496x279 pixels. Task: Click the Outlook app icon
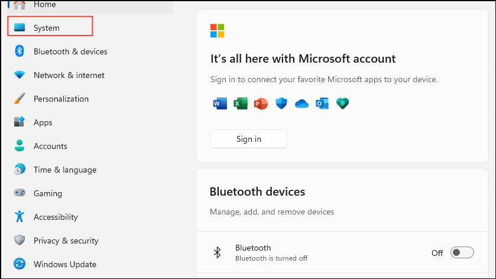(322, 103)
